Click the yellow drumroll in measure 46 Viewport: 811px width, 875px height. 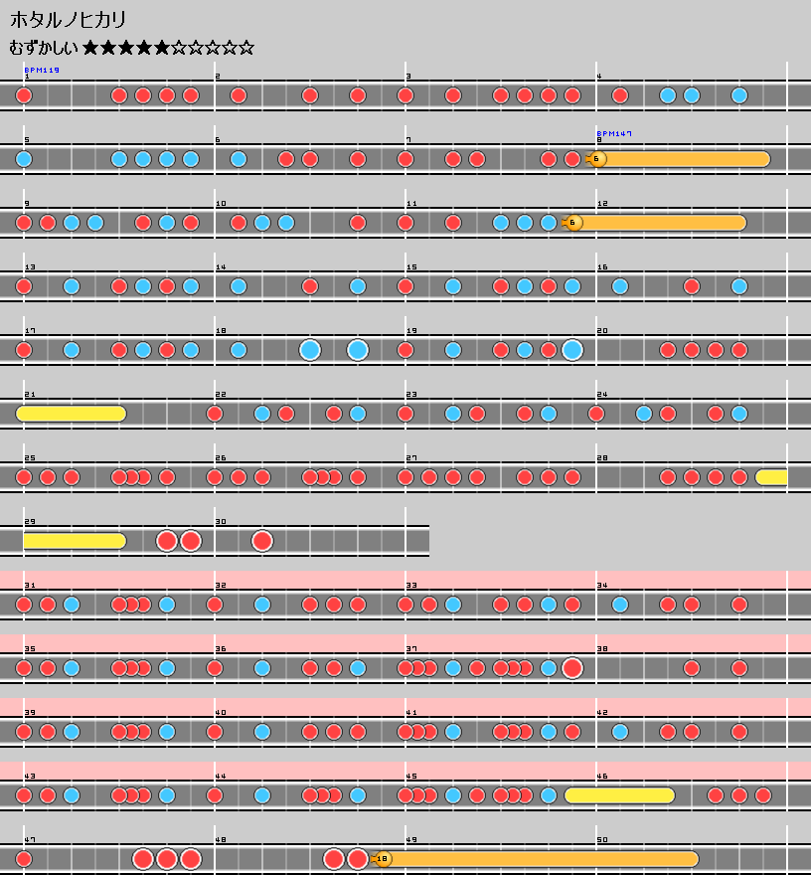point(620,795)
